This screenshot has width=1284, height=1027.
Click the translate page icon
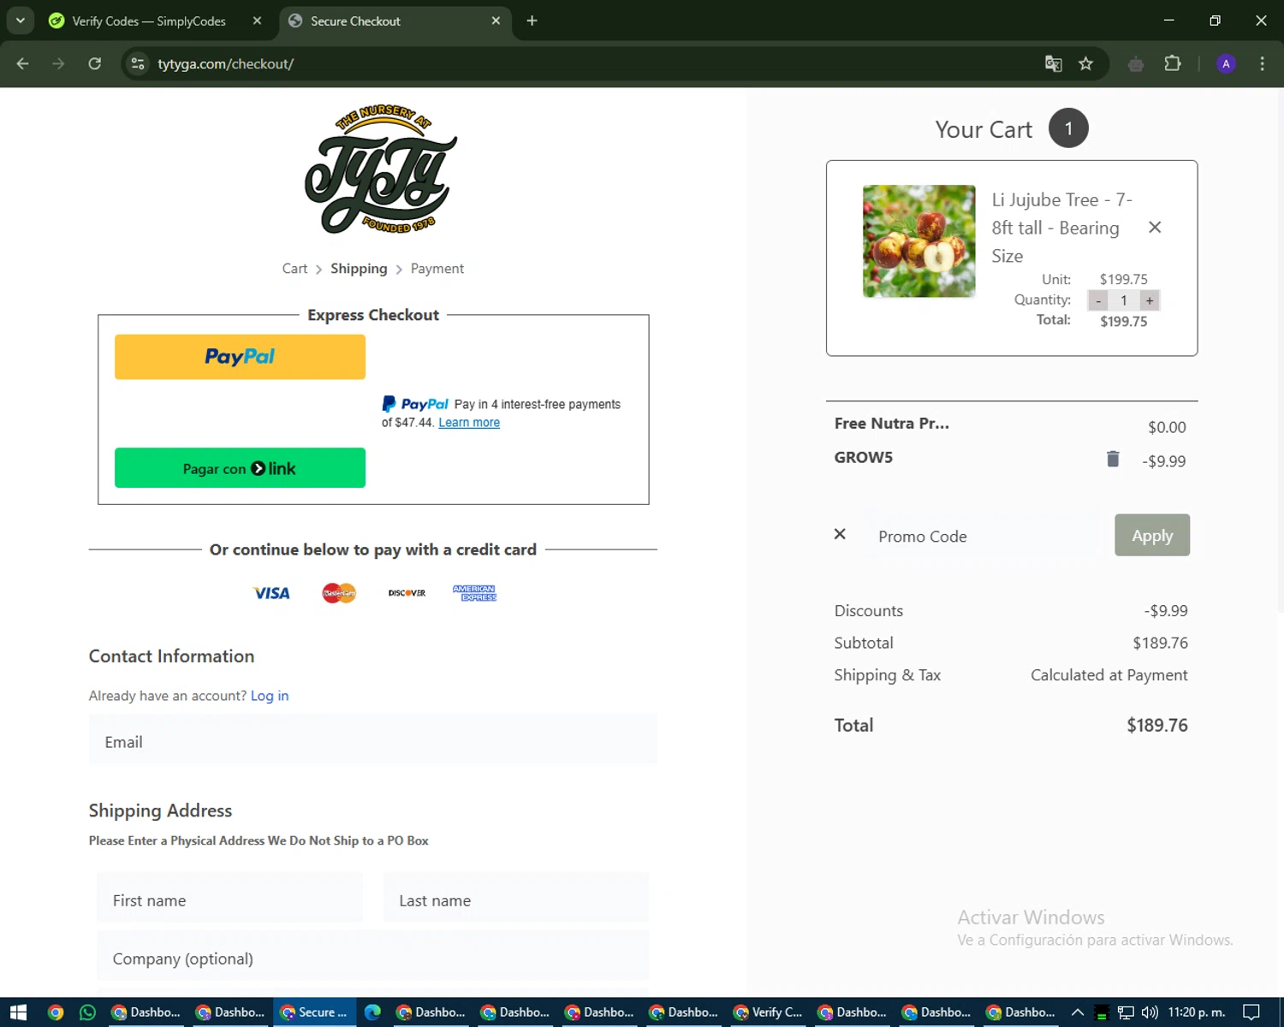tap(1054, 63)
